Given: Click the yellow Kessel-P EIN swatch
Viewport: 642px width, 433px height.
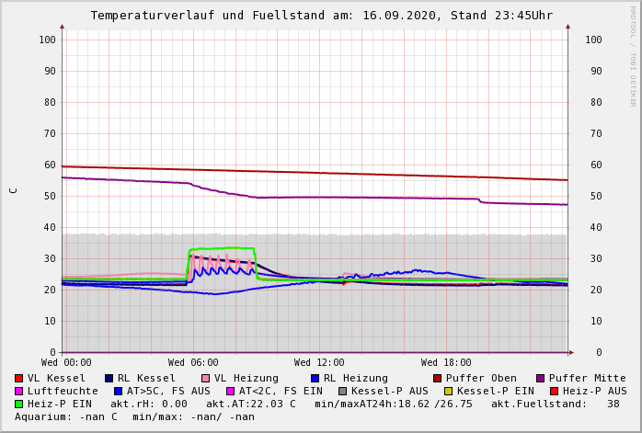Looking at the screenshot, I should tap(448, 392).
